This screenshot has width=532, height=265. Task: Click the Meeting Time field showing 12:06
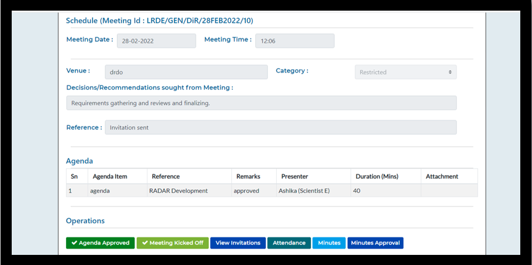[x=295, y=41]
